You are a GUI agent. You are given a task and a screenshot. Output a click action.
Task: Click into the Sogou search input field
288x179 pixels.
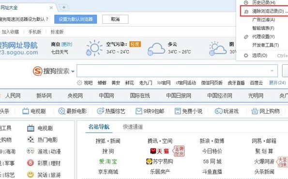(177, 71)
